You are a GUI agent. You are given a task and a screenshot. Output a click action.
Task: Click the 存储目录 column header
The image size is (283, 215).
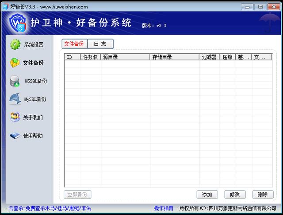175,57
